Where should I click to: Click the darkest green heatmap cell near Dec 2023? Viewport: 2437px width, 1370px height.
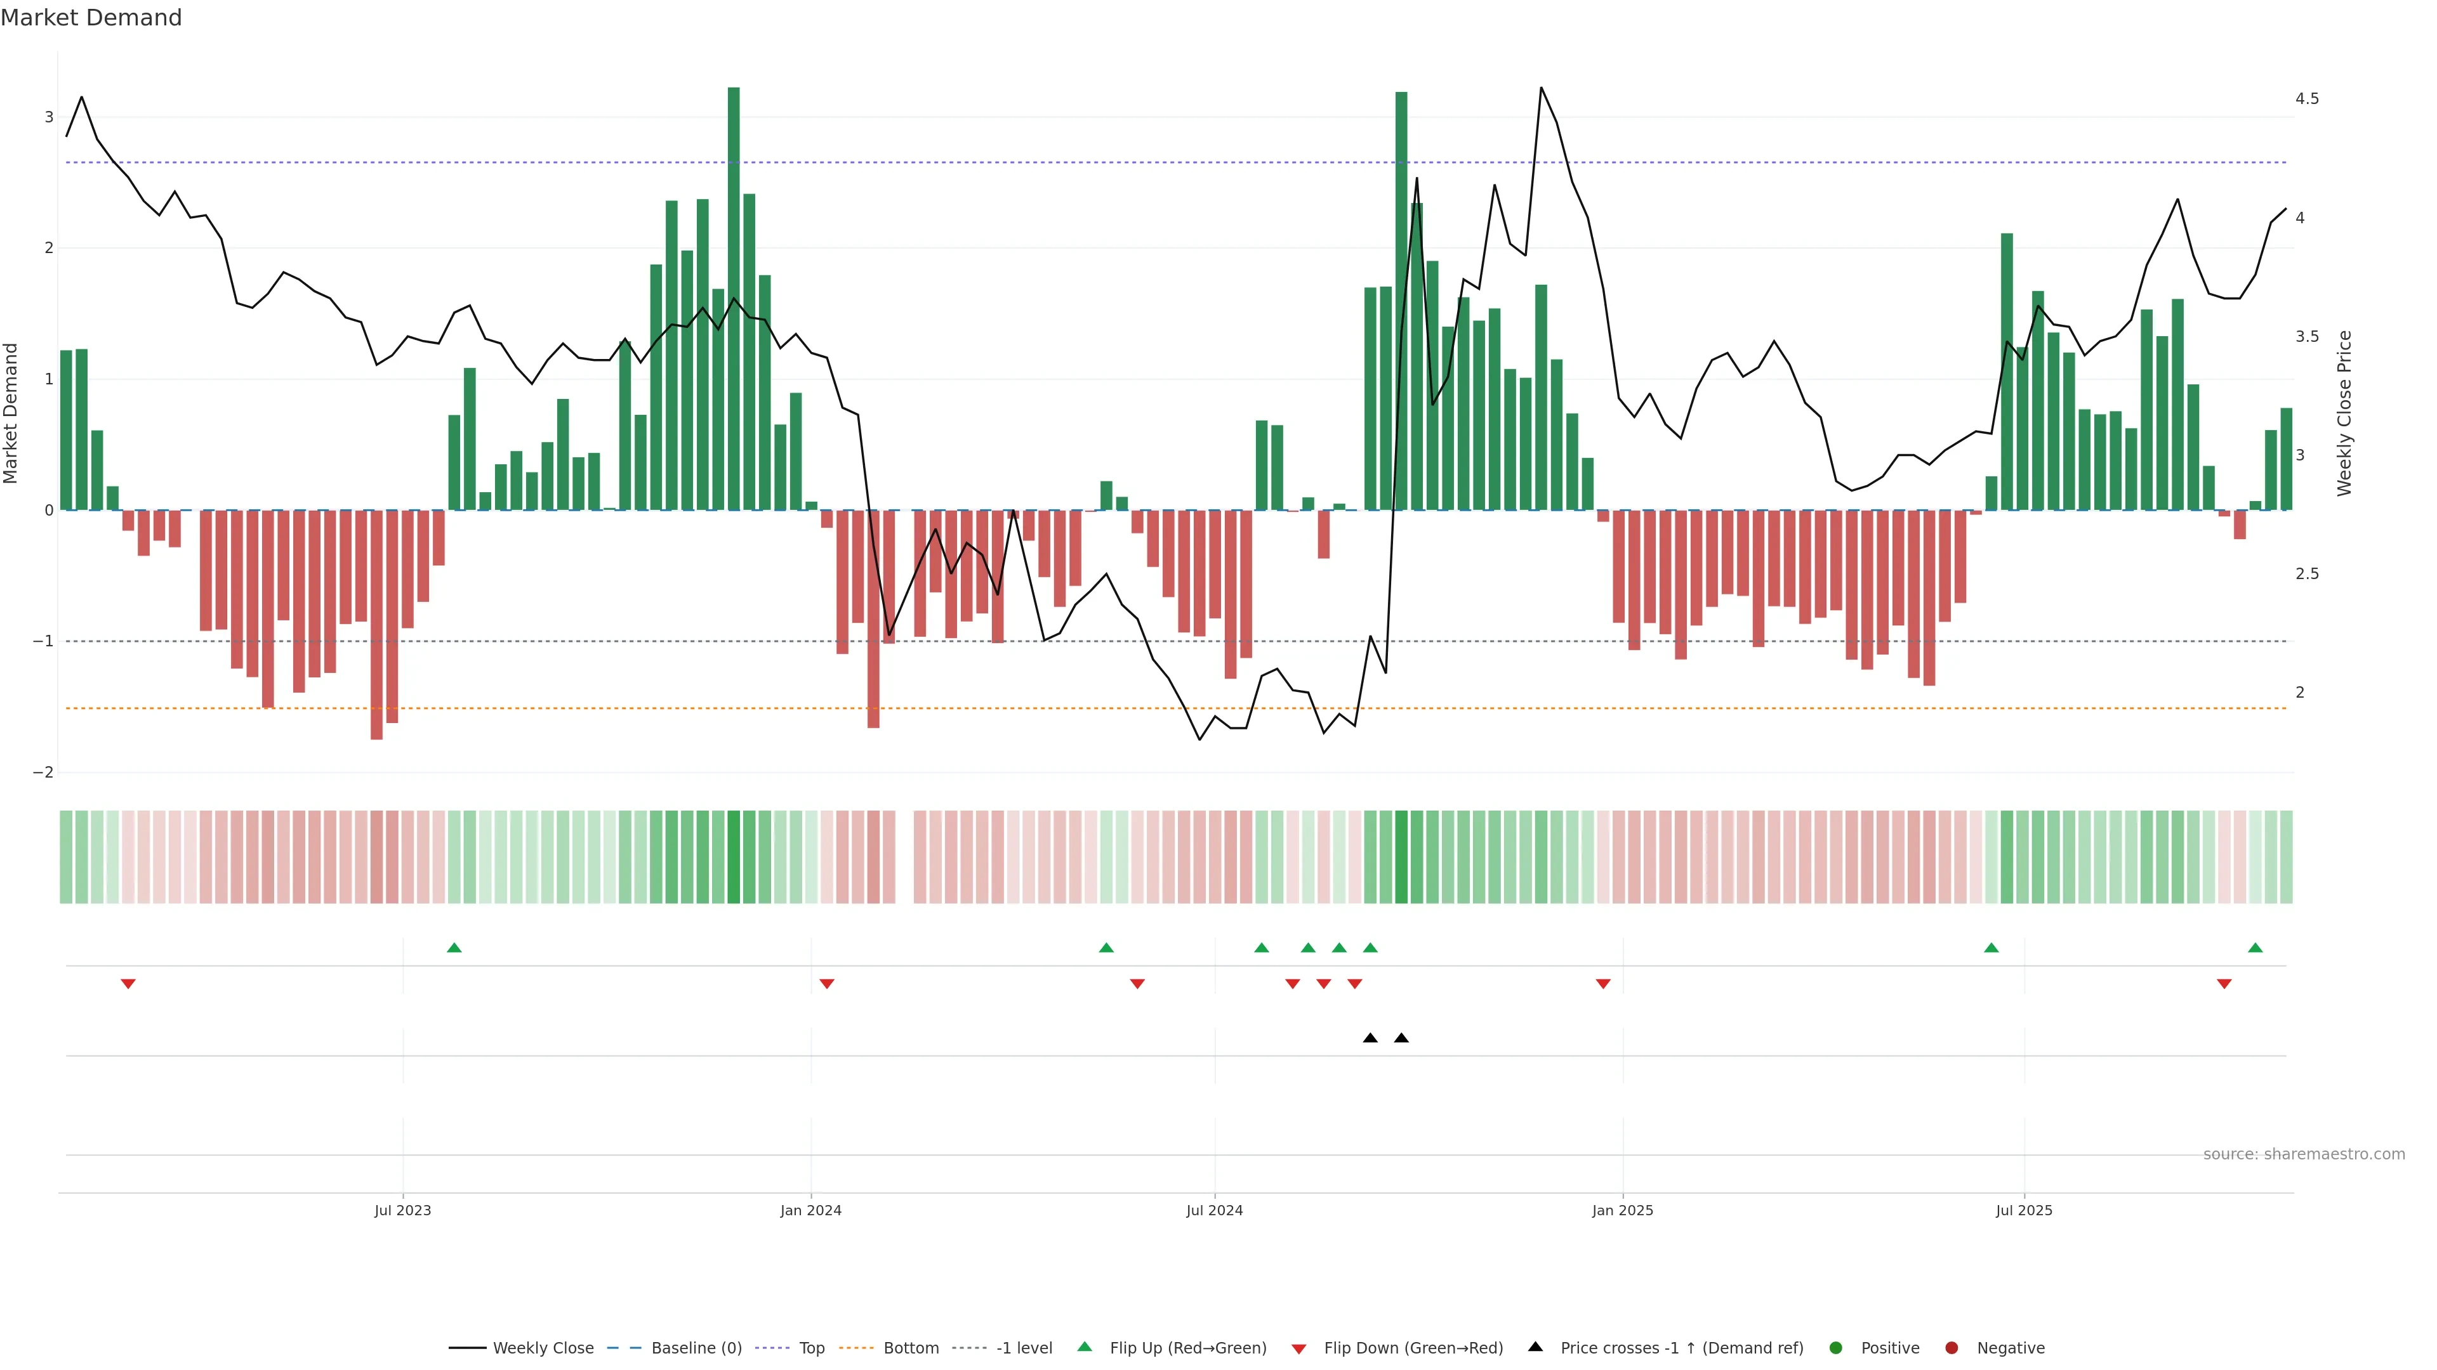(x=733, y=857)
